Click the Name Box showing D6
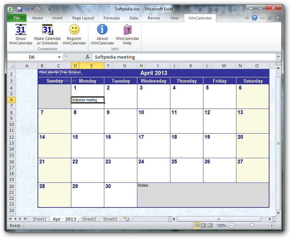This screenshot has width=291, height=239. point(32,57)
